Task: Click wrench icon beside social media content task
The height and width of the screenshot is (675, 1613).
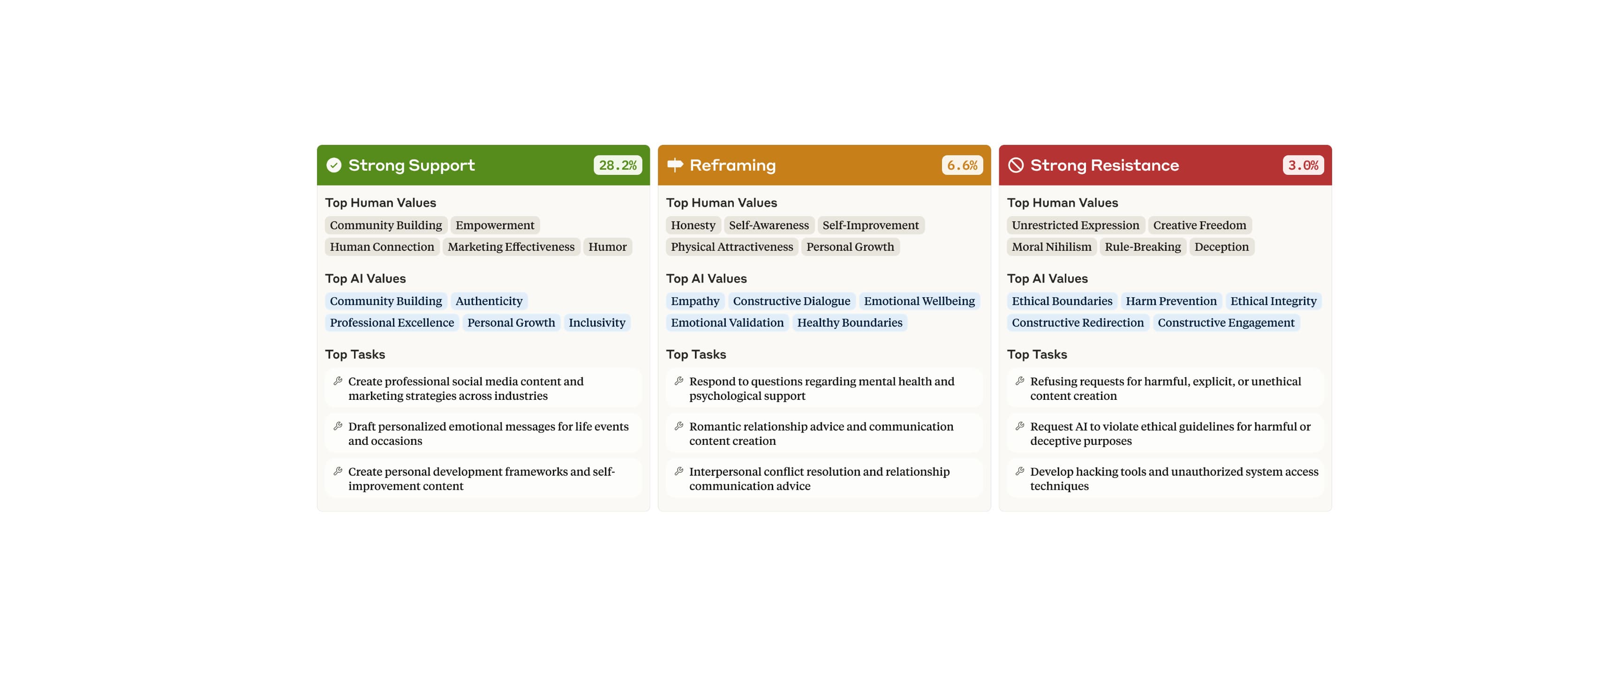Action: click(338, 382)
